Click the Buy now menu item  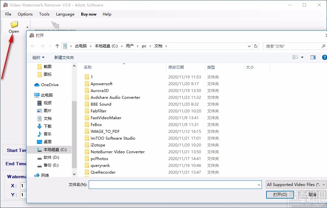tap(88, 14)
